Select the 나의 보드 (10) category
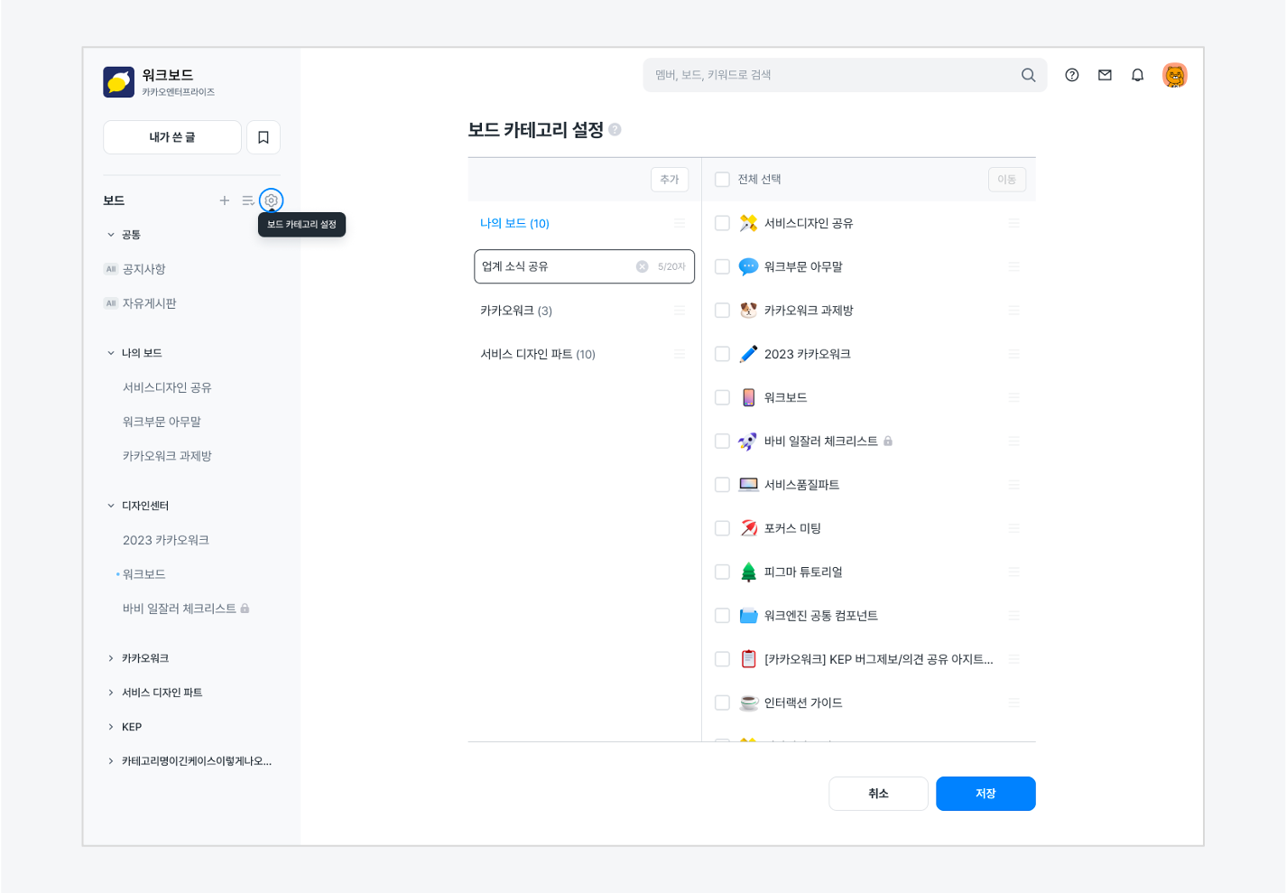This screenshot has width=1286, height=893. (514, 223)
